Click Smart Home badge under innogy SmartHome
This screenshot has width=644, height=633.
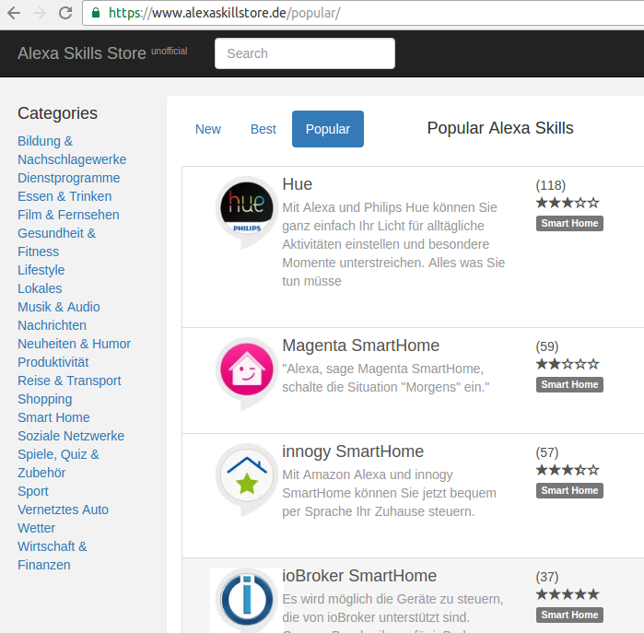[x=569, y=491]
